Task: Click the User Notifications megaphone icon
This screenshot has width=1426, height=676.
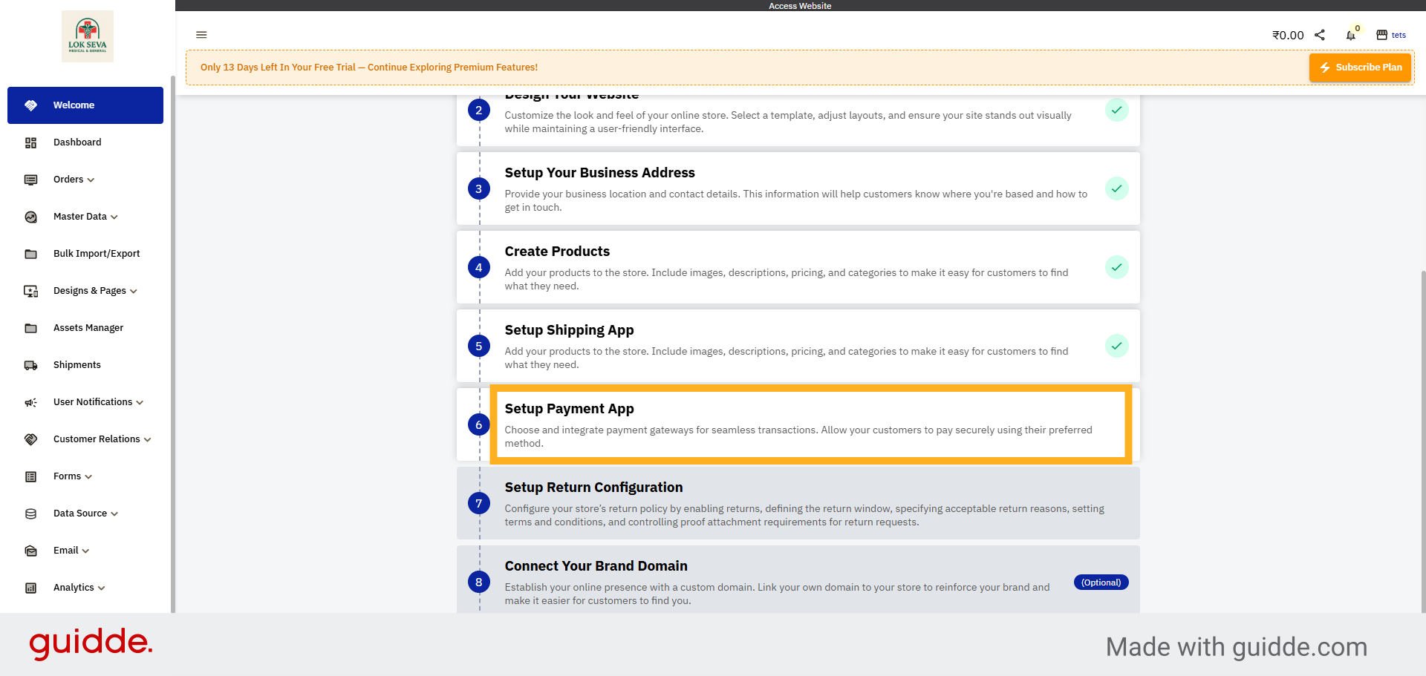Action: [30, 402]
